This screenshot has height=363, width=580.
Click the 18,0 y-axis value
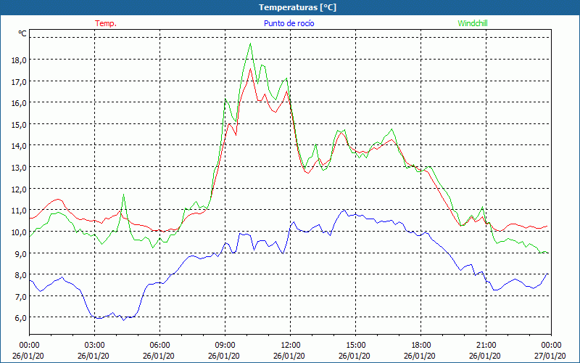tap(19, 60)
